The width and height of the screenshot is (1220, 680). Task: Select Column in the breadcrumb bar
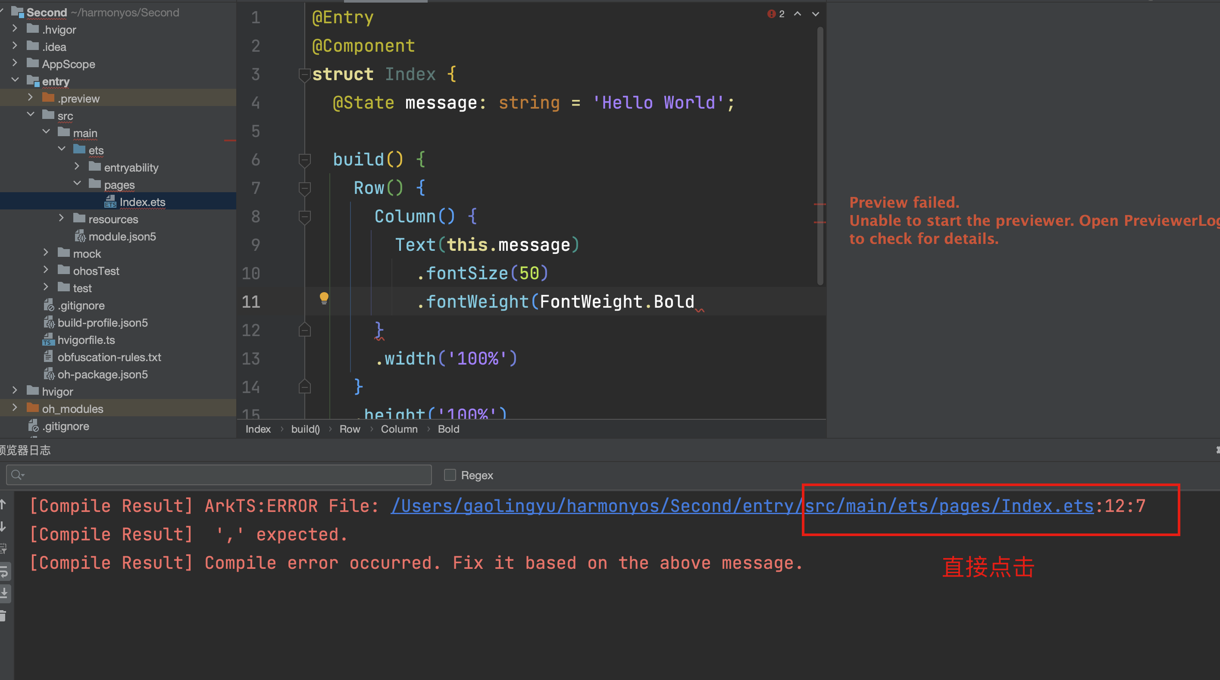click(399, 429)
